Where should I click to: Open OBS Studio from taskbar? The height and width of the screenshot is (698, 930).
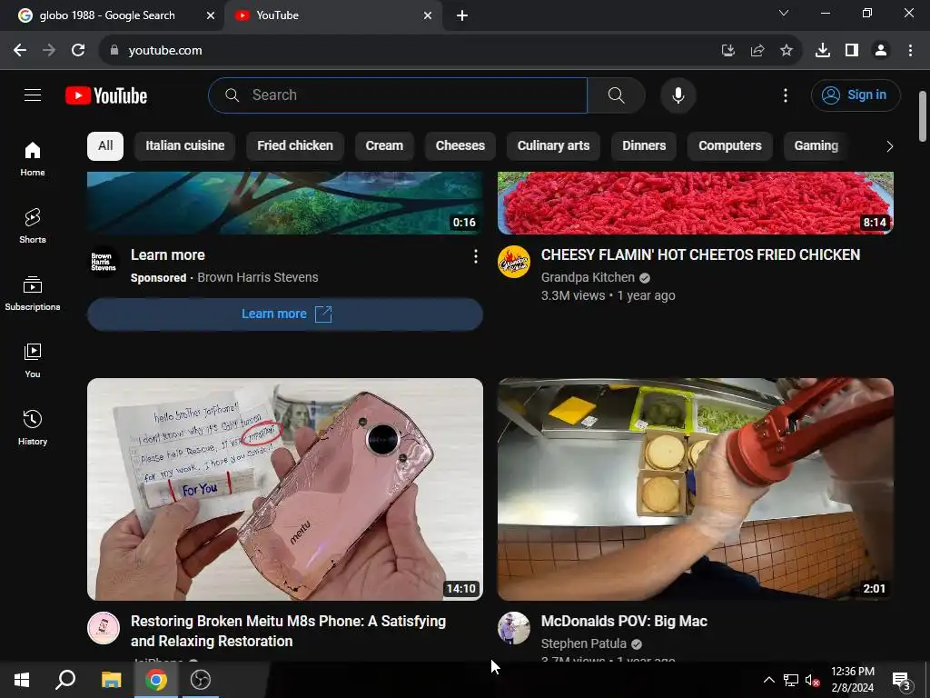point(201,680)
